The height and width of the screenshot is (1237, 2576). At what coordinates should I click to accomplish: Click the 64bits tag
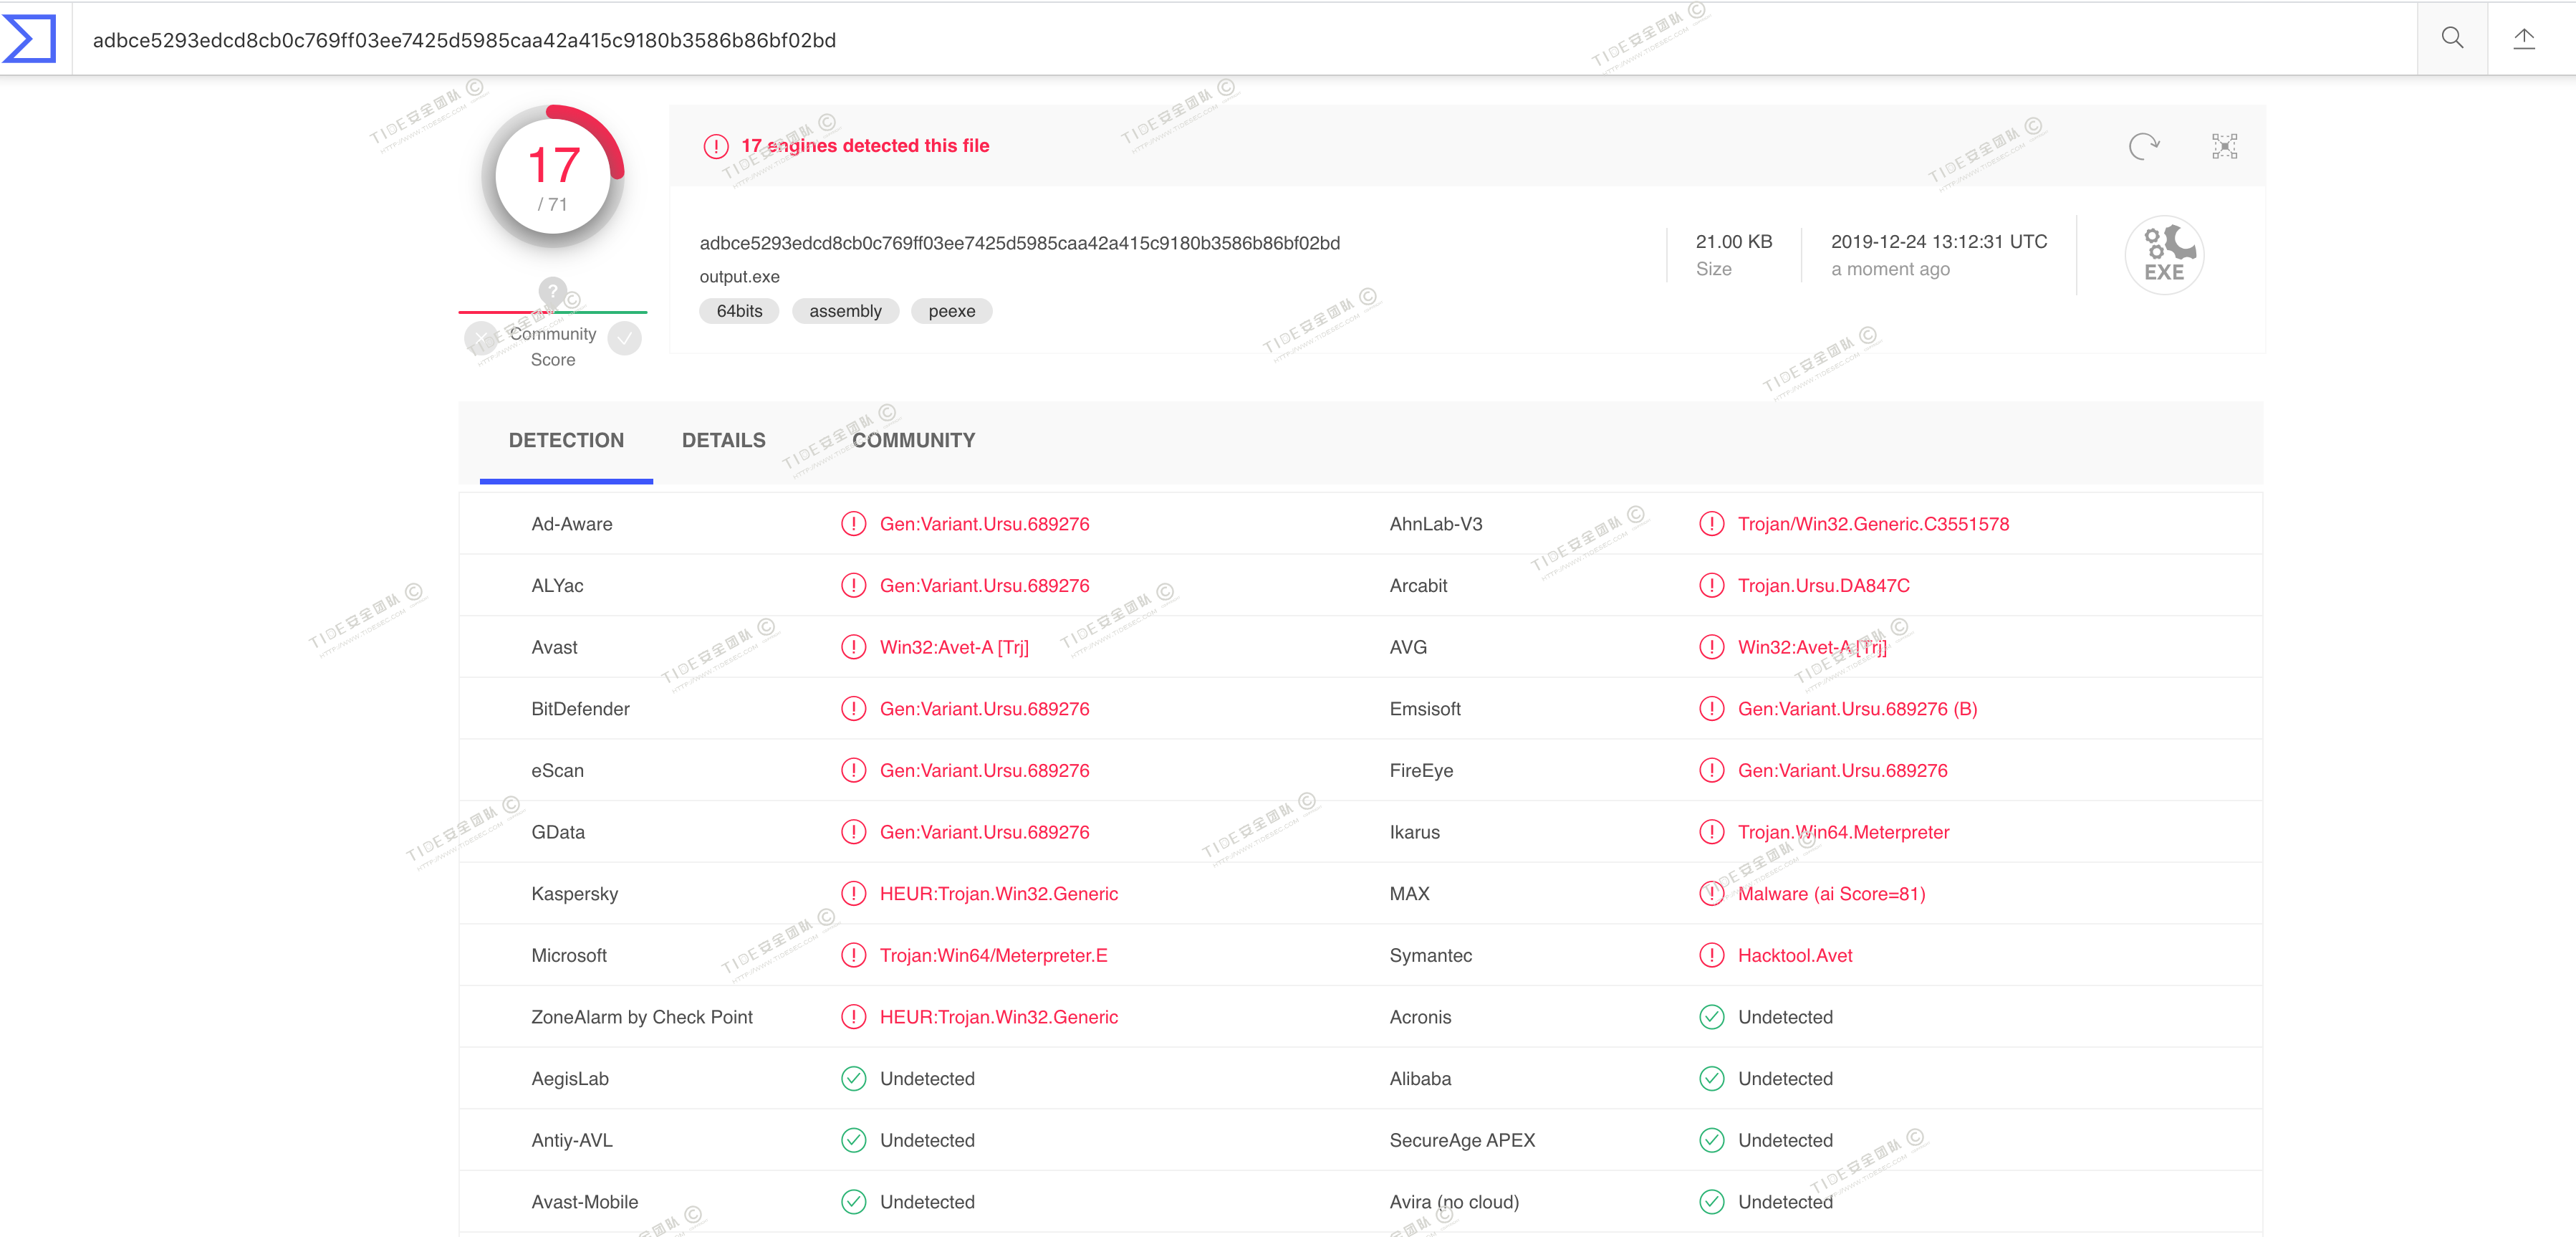point(739,311)
